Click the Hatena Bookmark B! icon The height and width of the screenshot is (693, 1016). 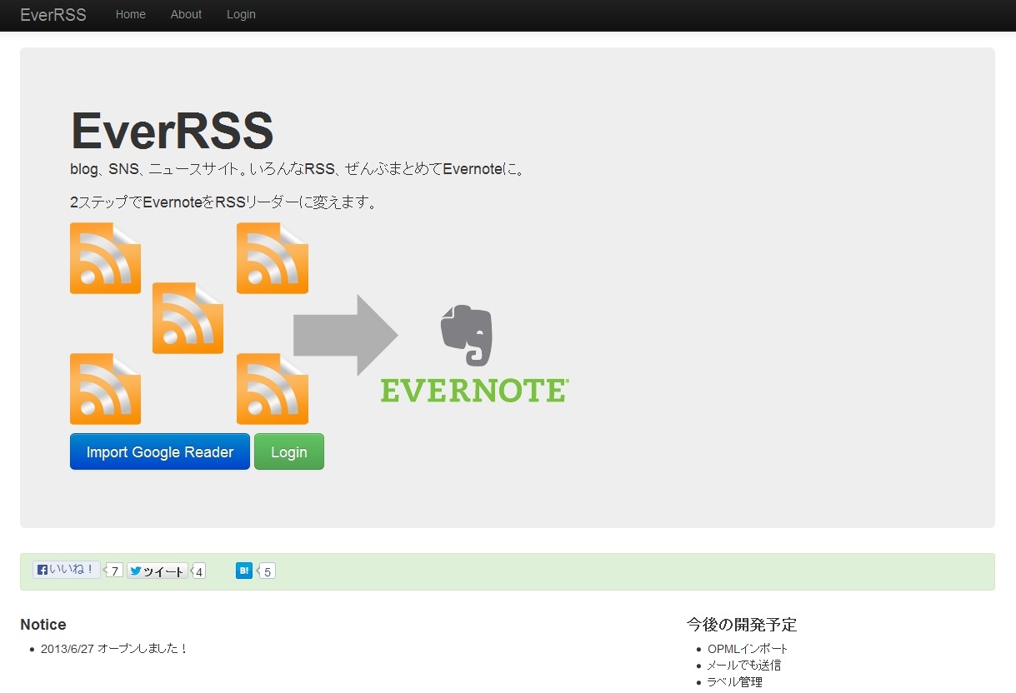244,571
